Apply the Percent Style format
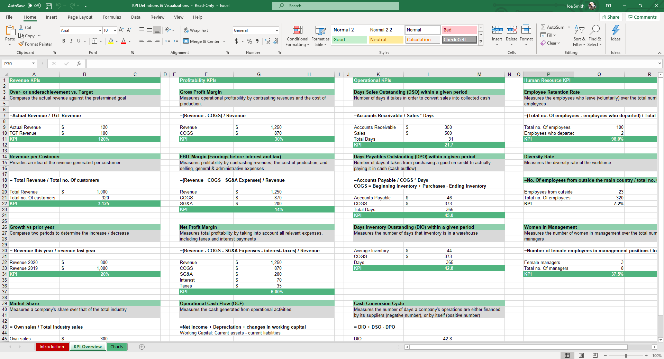This screenshot has height=359, width=664. 249,41
